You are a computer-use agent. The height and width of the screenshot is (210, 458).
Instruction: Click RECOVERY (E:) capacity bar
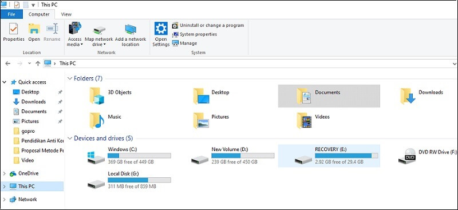pyautogui.click(x=346, y=156)
